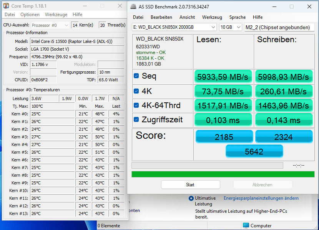Click the 16384 K - OK alignment status
Screen dimensions: 319x230
(150, 58)
